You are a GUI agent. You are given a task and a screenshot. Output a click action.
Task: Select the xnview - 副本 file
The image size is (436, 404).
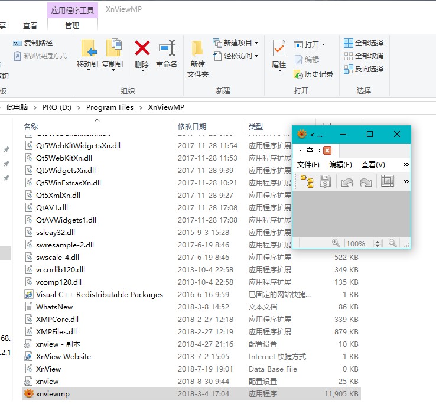coord(191,344)
